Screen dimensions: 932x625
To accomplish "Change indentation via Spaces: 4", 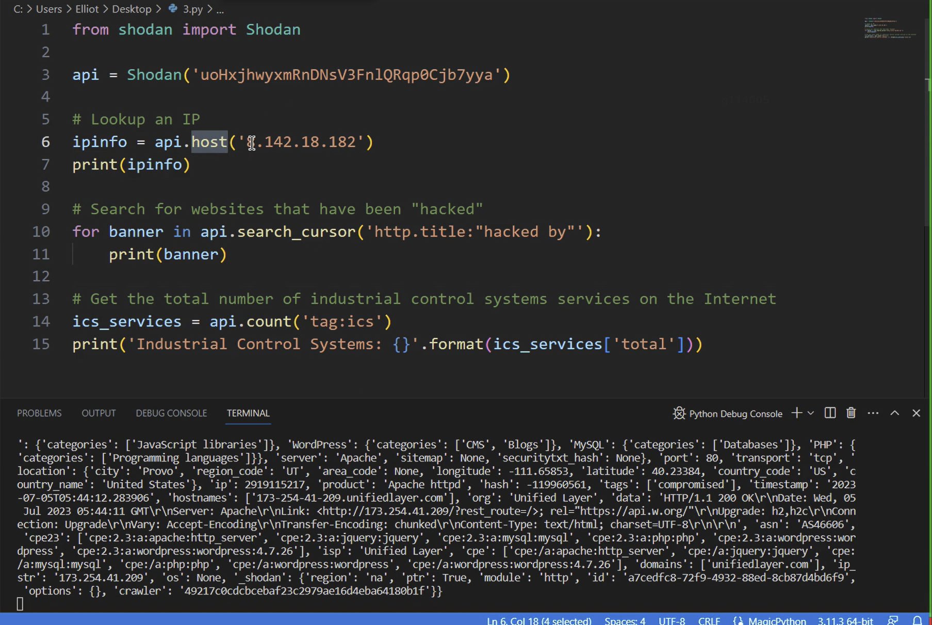I will pos(625,620).
